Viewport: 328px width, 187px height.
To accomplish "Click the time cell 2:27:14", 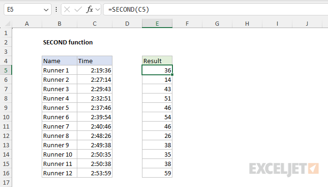I will pos(95,80).
